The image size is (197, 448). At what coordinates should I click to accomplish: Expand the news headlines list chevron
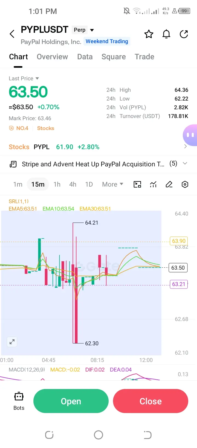tap(185, 163)
